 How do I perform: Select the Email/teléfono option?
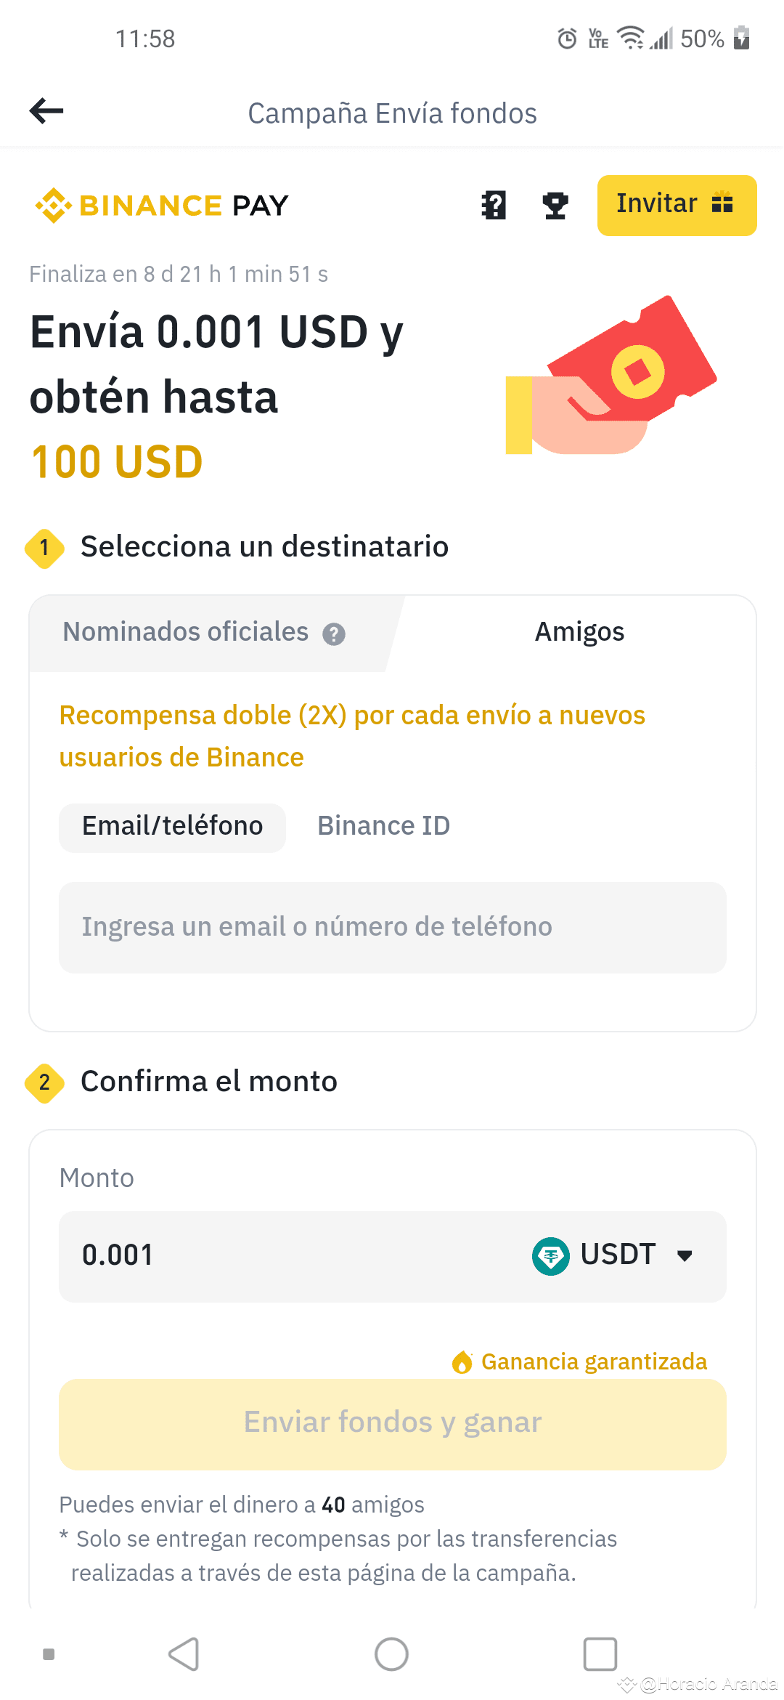click(173, 827)
